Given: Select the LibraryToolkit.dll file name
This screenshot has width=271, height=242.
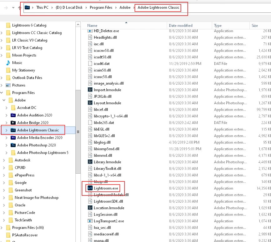Looking at the screenshot, I should (107, 169).
